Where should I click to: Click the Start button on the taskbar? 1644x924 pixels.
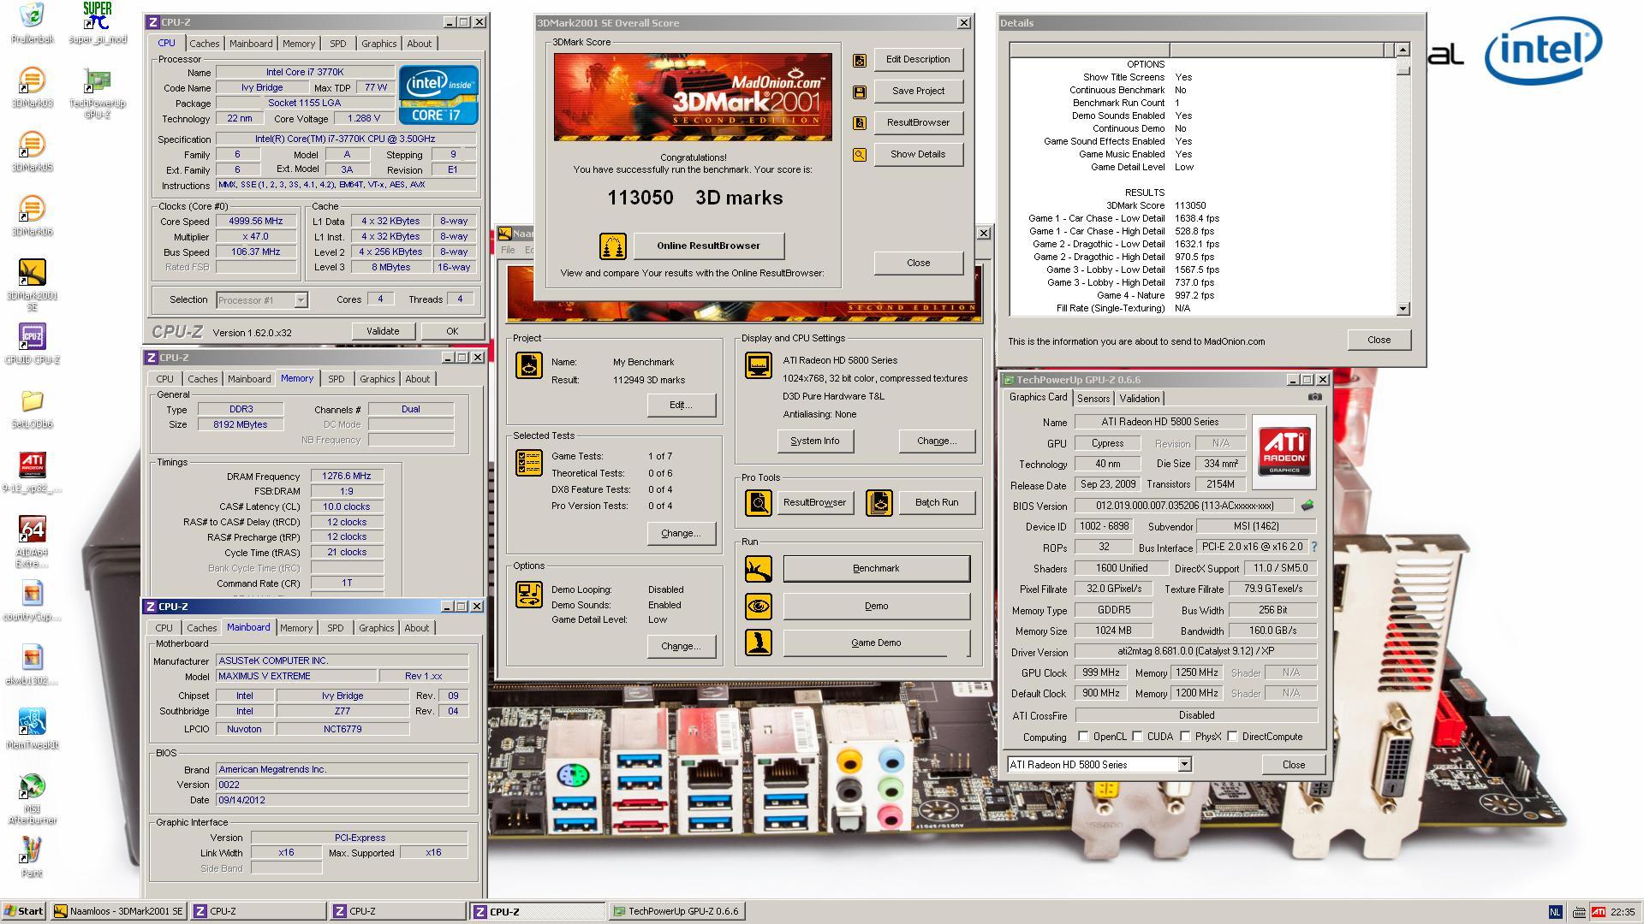click(x=24, y=912)
